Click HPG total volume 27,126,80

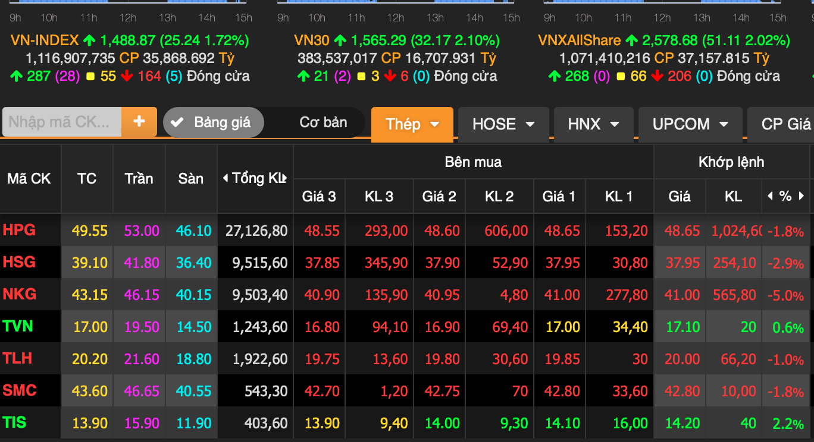tap(256, 231)
